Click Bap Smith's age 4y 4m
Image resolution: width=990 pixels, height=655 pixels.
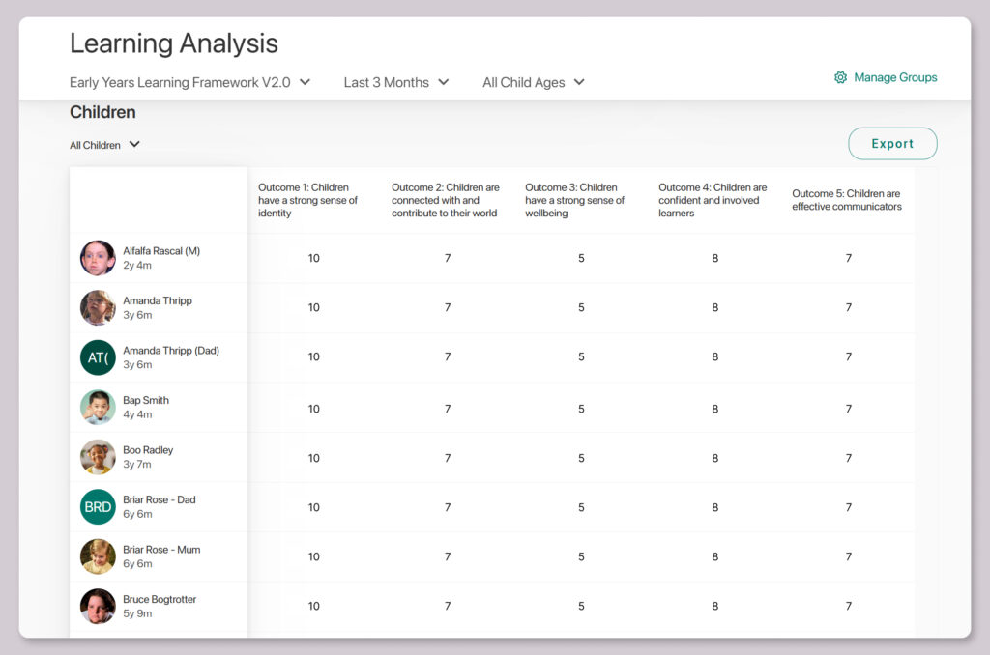tap(137, 415)
